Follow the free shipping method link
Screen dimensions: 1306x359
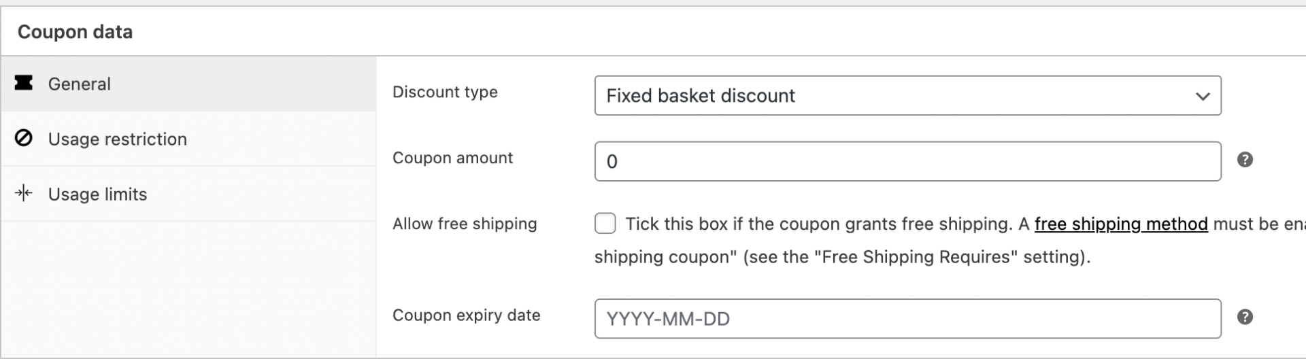(1120, 224)
